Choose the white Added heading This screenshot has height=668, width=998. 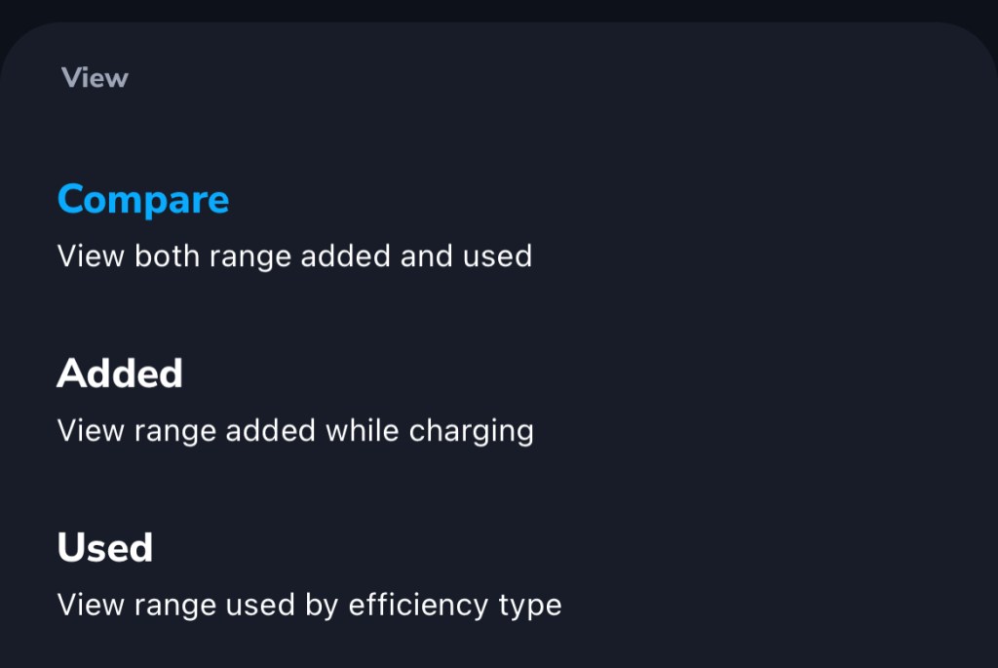click(x=120, y=373)
